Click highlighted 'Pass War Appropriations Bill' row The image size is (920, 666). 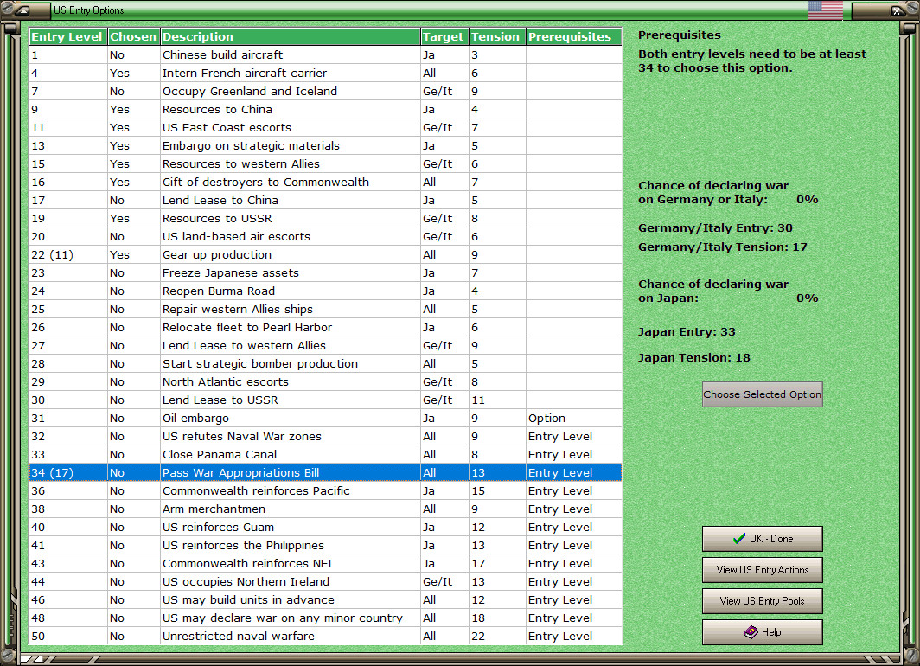coord(326,473)
